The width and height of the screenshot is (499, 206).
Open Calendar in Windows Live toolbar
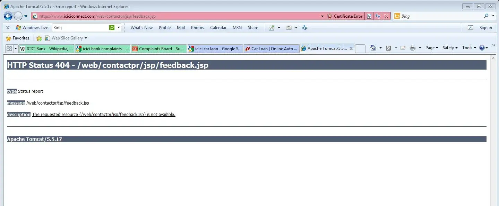218,28
